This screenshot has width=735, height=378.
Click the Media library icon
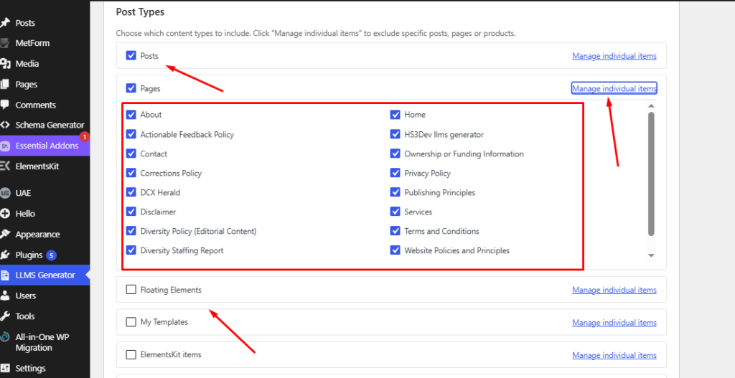(x=5, y=63)
